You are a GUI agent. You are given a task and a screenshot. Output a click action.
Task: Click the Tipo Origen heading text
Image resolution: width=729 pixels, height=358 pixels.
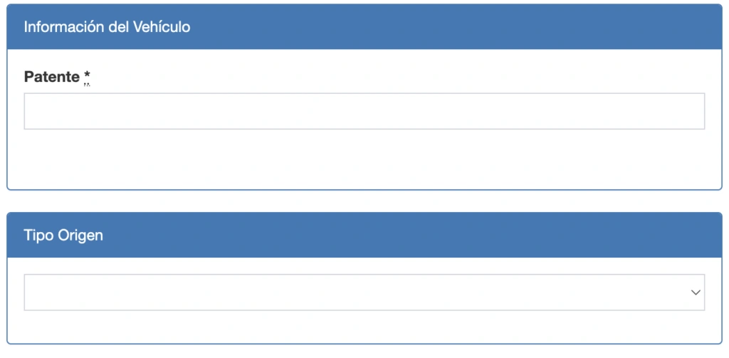click(x=63, y=236)
